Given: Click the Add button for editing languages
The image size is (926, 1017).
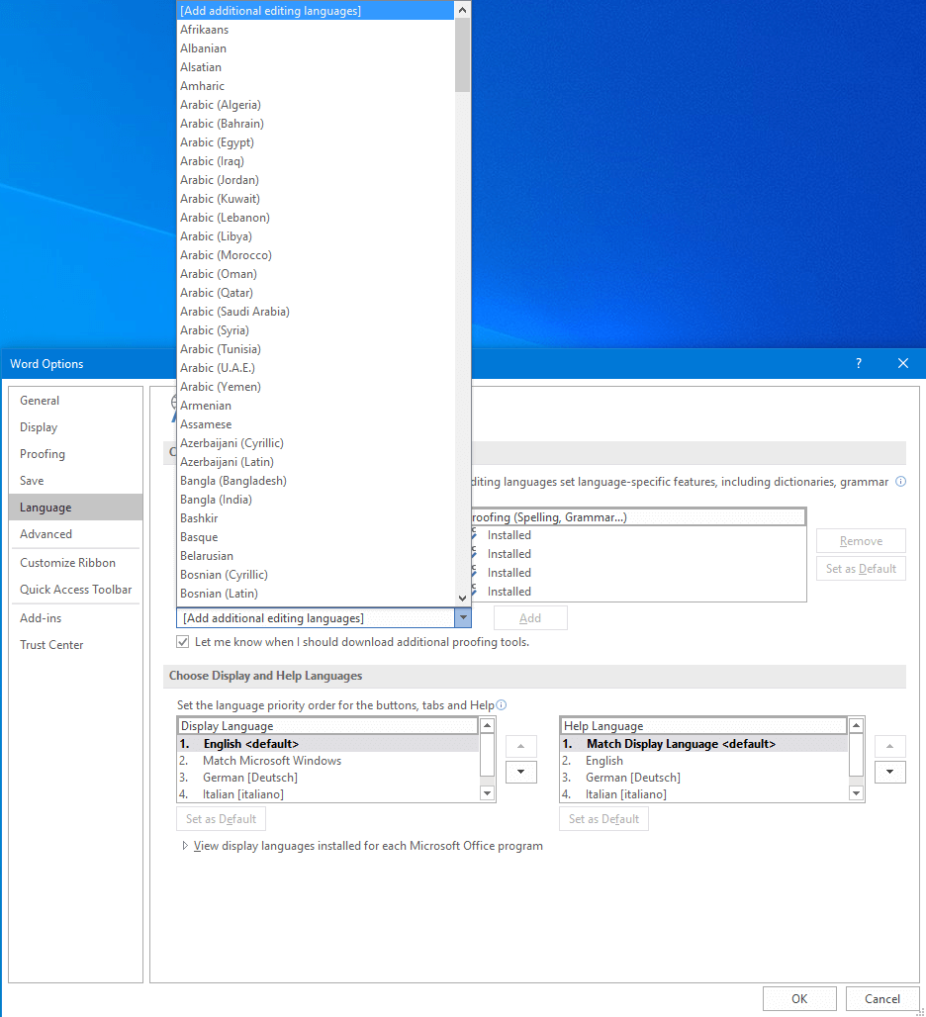Looking at the screenshot, I should [530, 616].
